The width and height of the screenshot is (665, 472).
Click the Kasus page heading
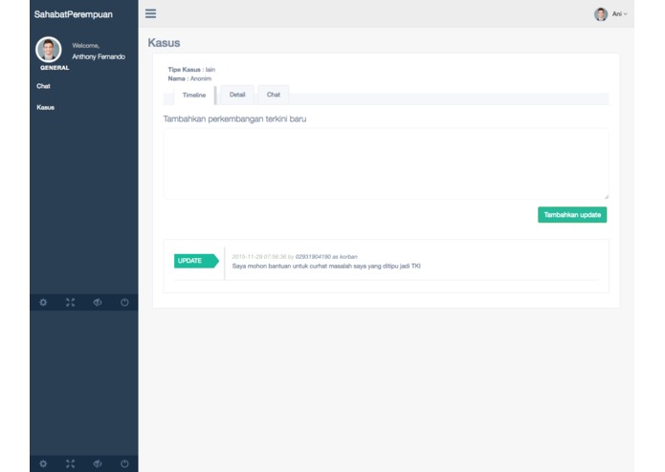point(164,43)
